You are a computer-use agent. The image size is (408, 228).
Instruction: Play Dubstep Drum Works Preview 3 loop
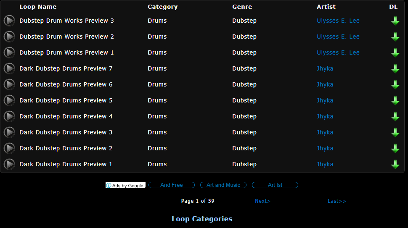pos(9,21)
